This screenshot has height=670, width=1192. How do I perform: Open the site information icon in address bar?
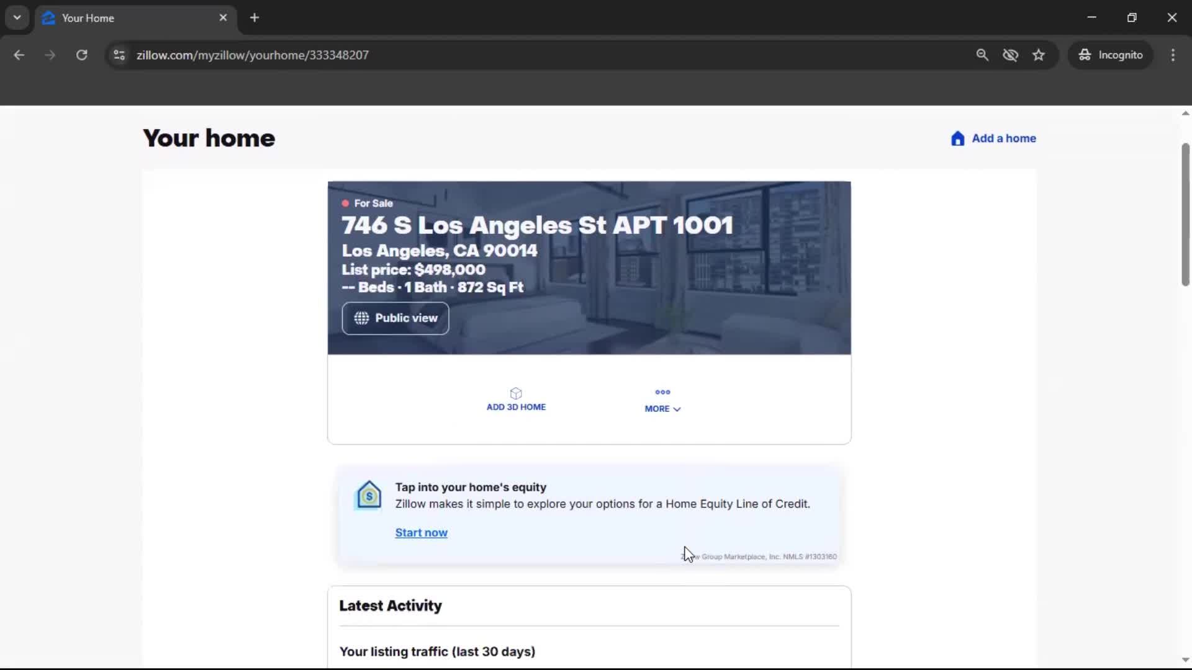(119, 55)
